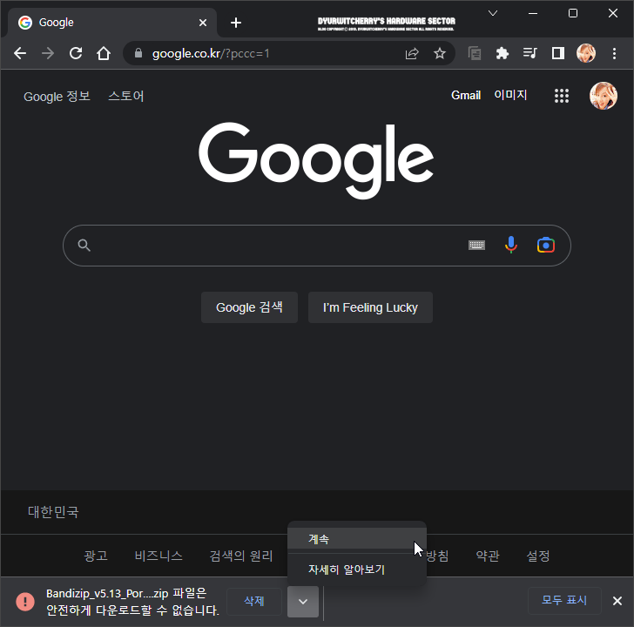Close the Google tab

click(203, 23)
